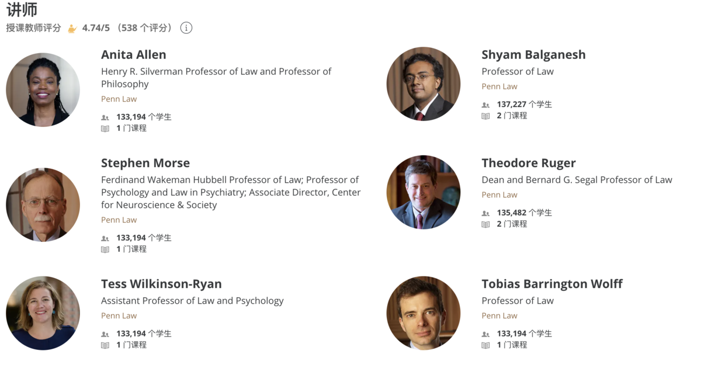Screen dimensions: 701x368
Task: Open the Stephen Morse instructor name link
Action: (x=145, y=163)
